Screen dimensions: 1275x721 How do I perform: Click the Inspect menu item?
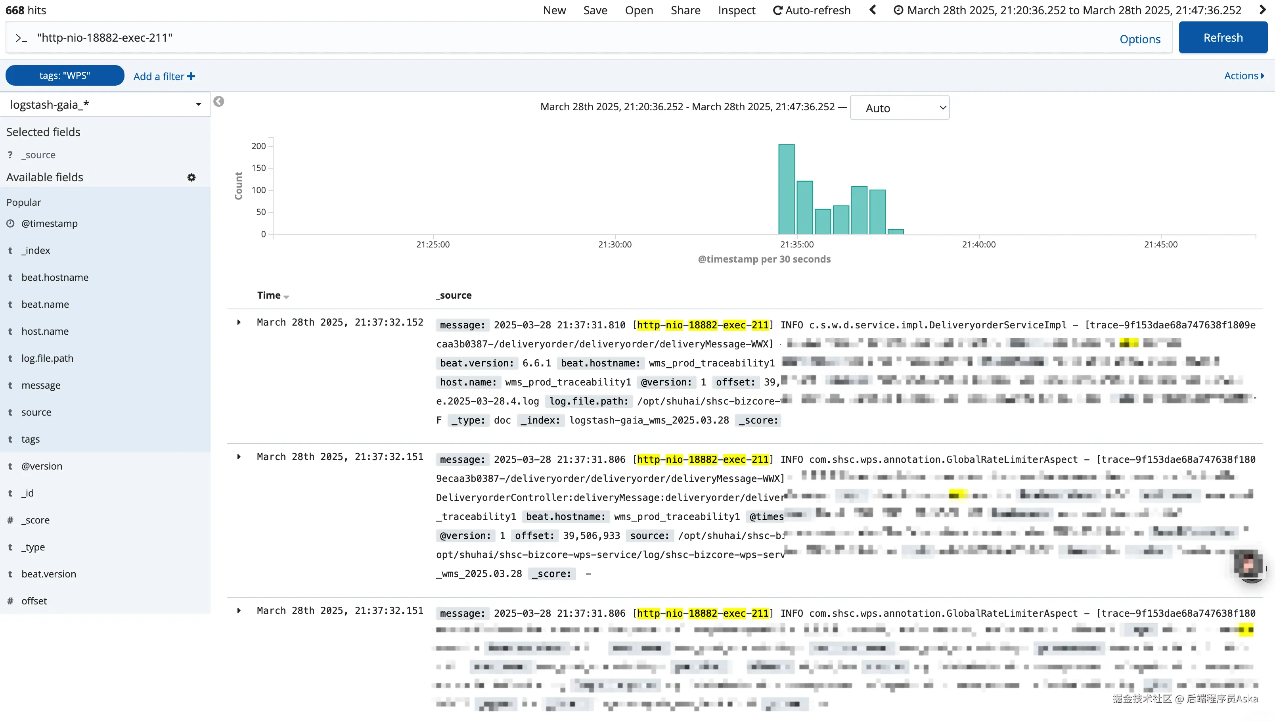point(737,10)
